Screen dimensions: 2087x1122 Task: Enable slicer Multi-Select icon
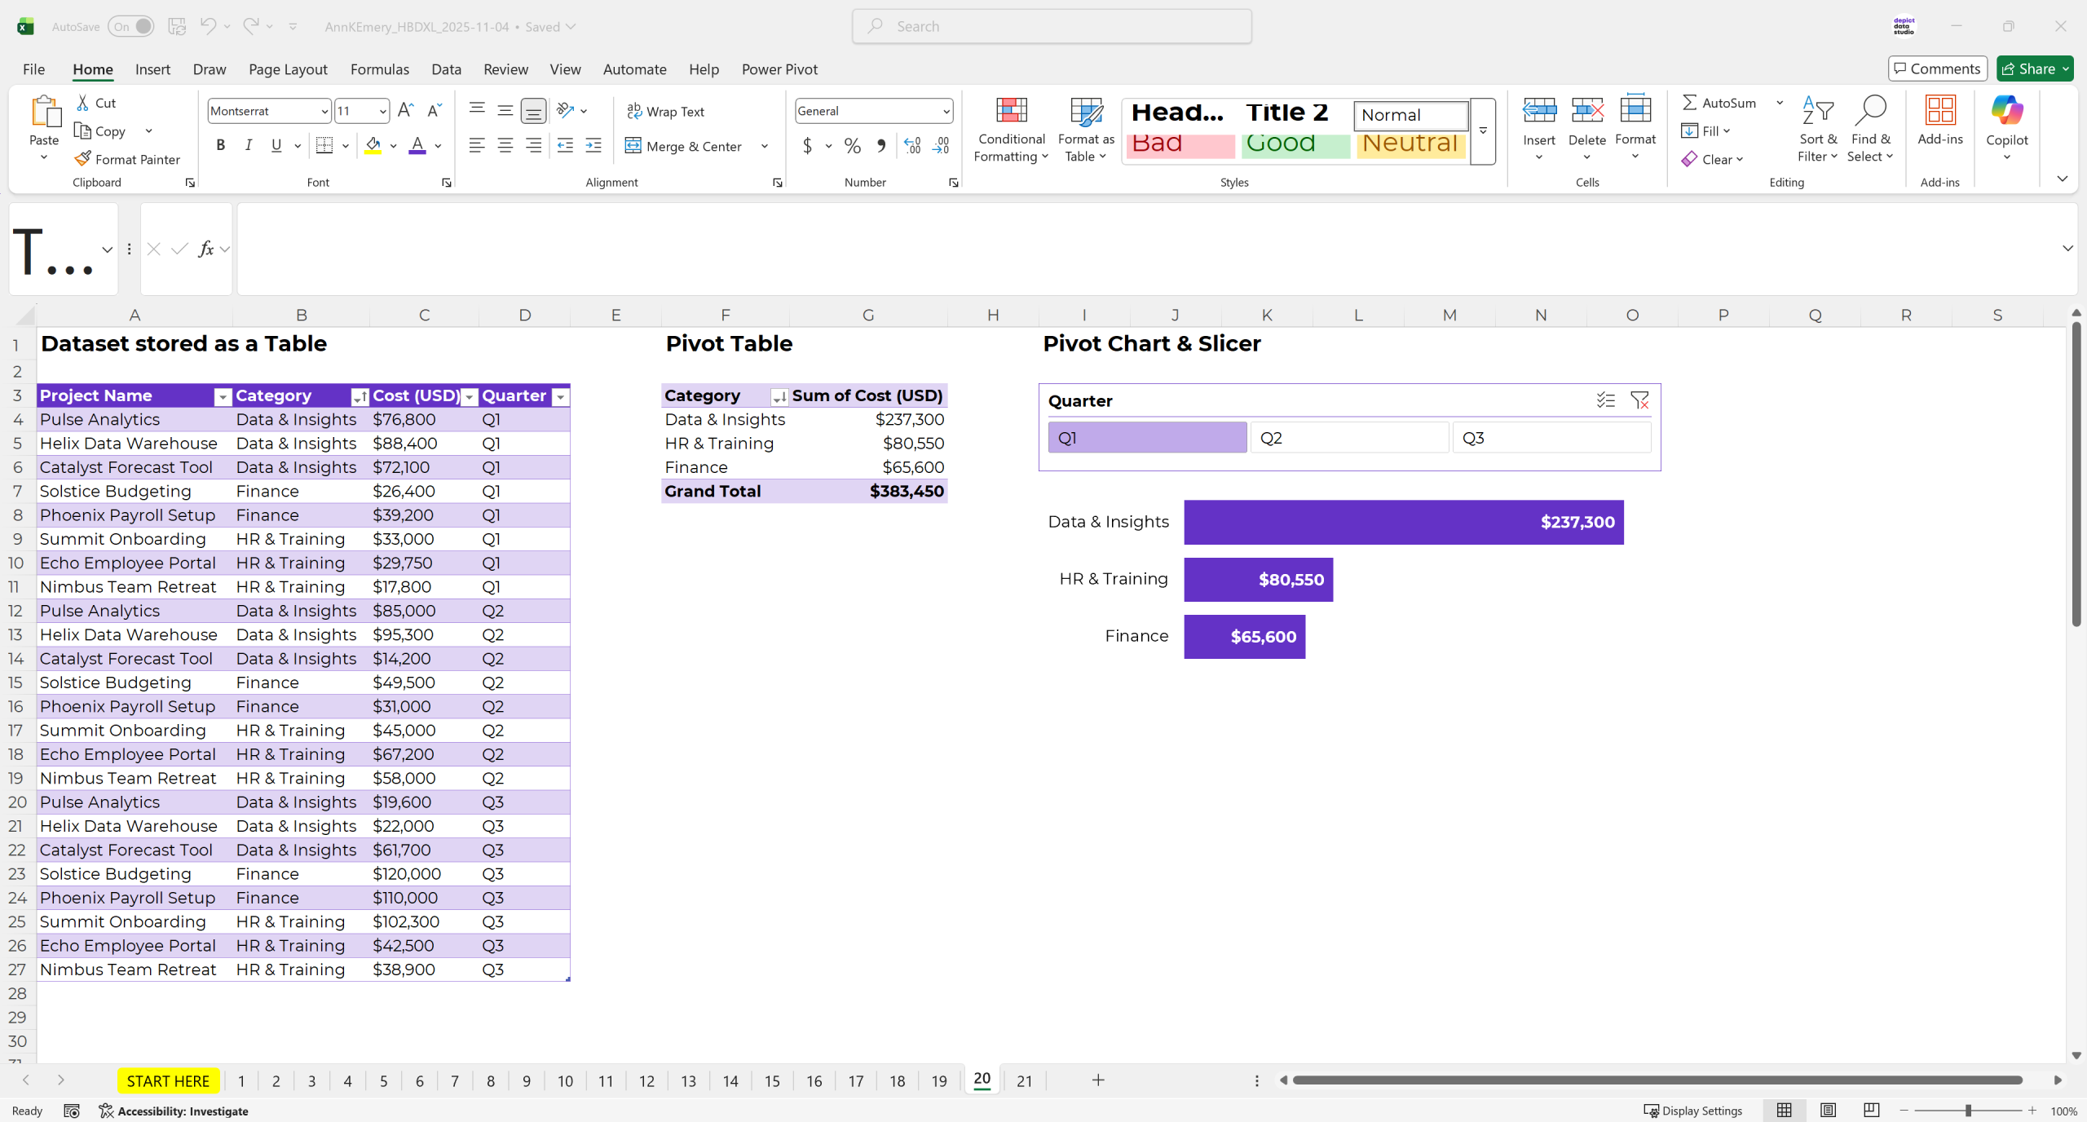(x=1605, y=400)
